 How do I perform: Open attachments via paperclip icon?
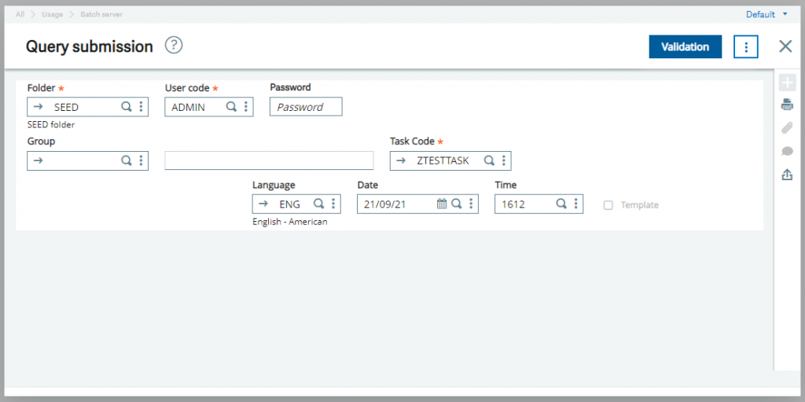tap(787, 128)
